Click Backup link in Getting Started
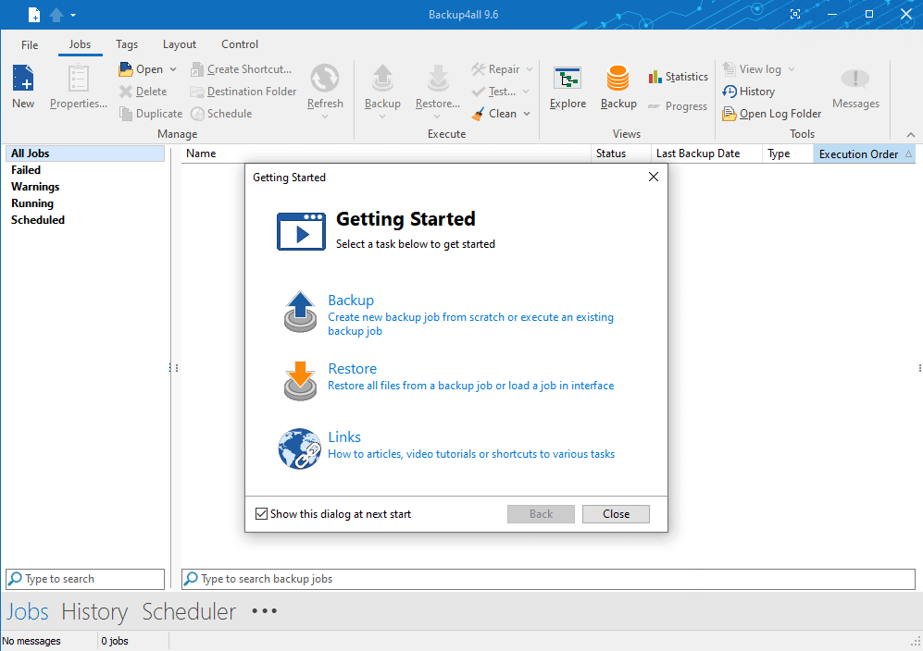923x651 pixels. tap(351, 300)
